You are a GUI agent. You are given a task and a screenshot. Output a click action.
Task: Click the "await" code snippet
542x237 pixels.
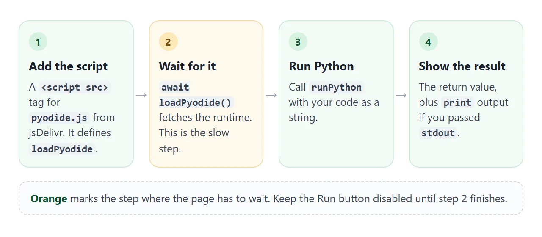pyautogui.click(x=175, y=88)
